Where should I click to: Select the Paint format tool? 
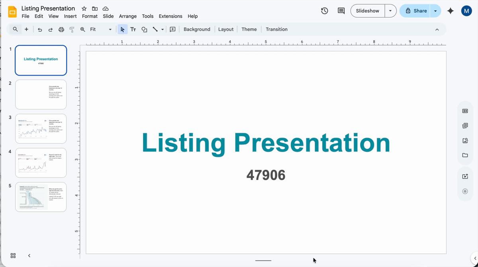click(x=72, y=29)
